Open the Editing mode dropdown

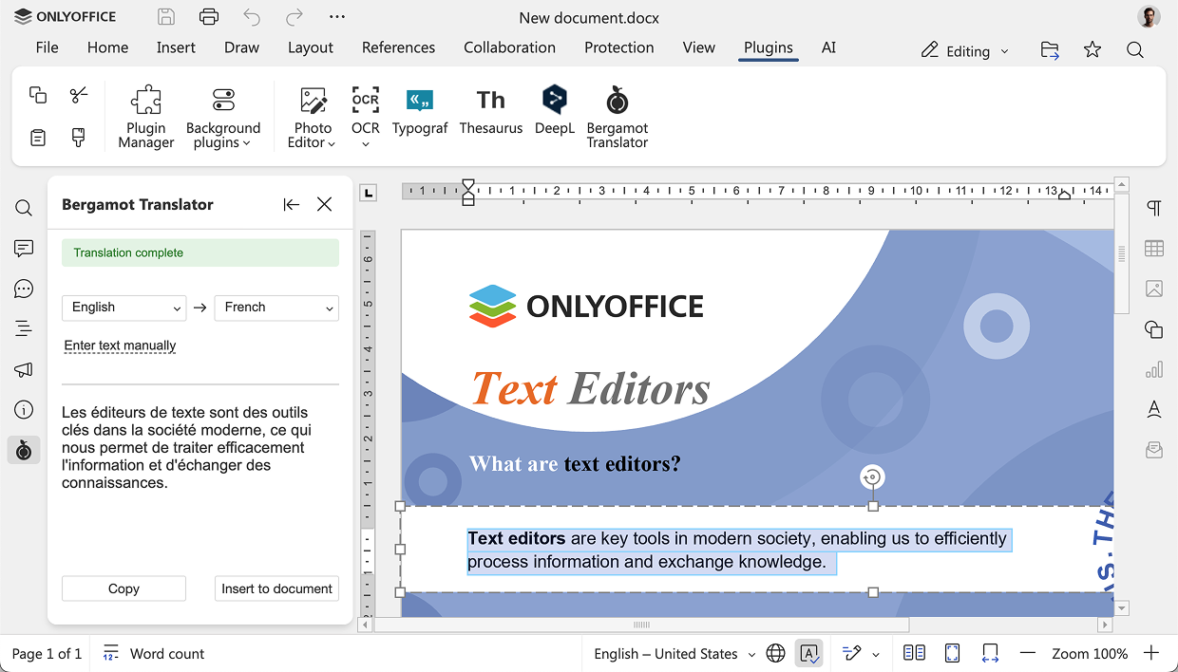click(964, 51)
